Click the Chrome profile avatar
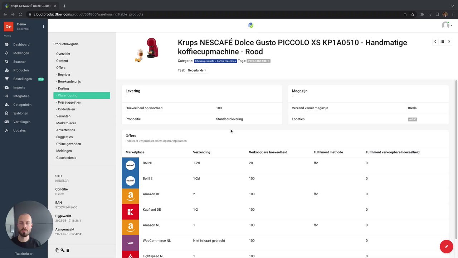Image resolution: width=458 pixels, height=258 pixels. [445, 14]
